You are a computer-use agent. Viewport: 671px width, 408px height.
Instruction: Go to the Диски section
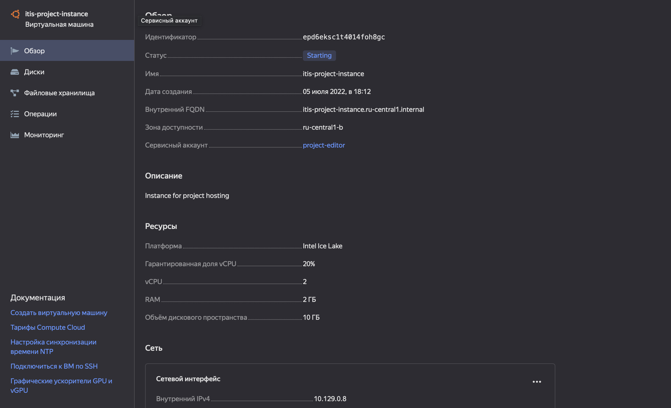pos(67,72)
